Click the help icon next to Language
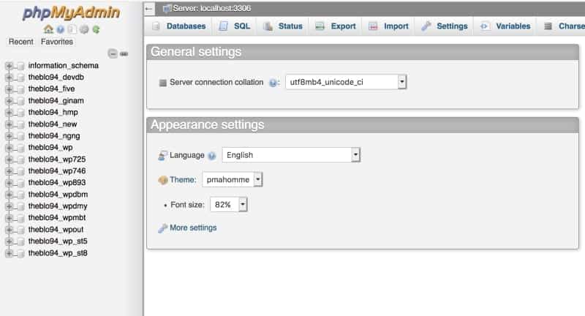Screen dimensions: 585x316 212,156
